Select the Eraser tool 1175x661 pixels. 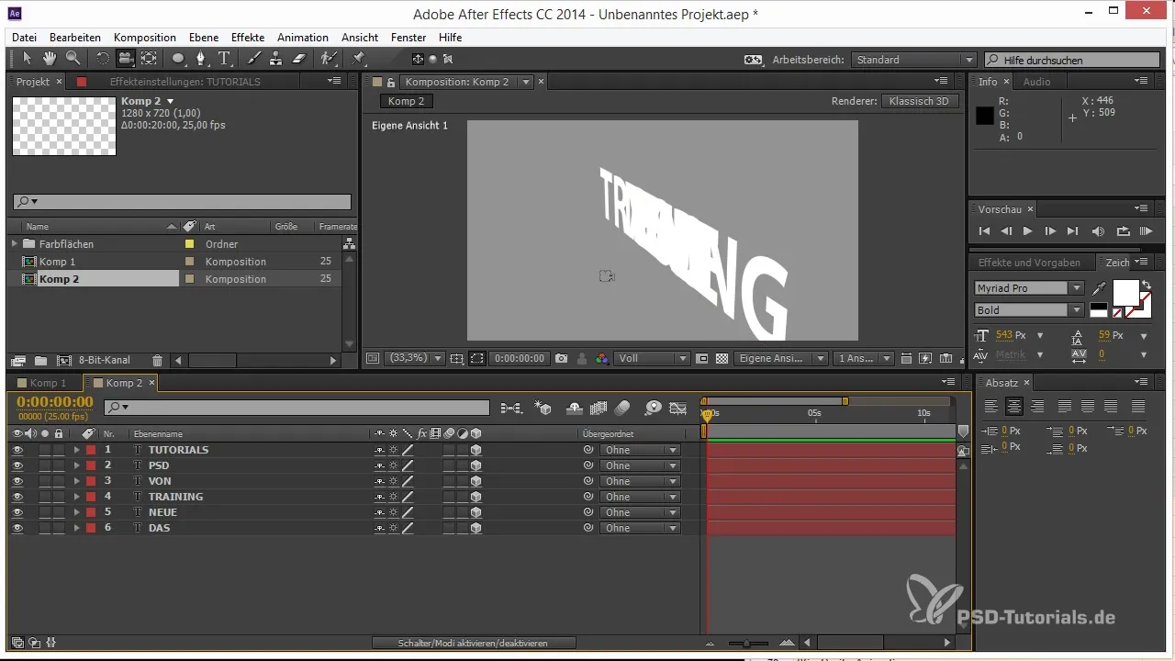coord(298,59)
